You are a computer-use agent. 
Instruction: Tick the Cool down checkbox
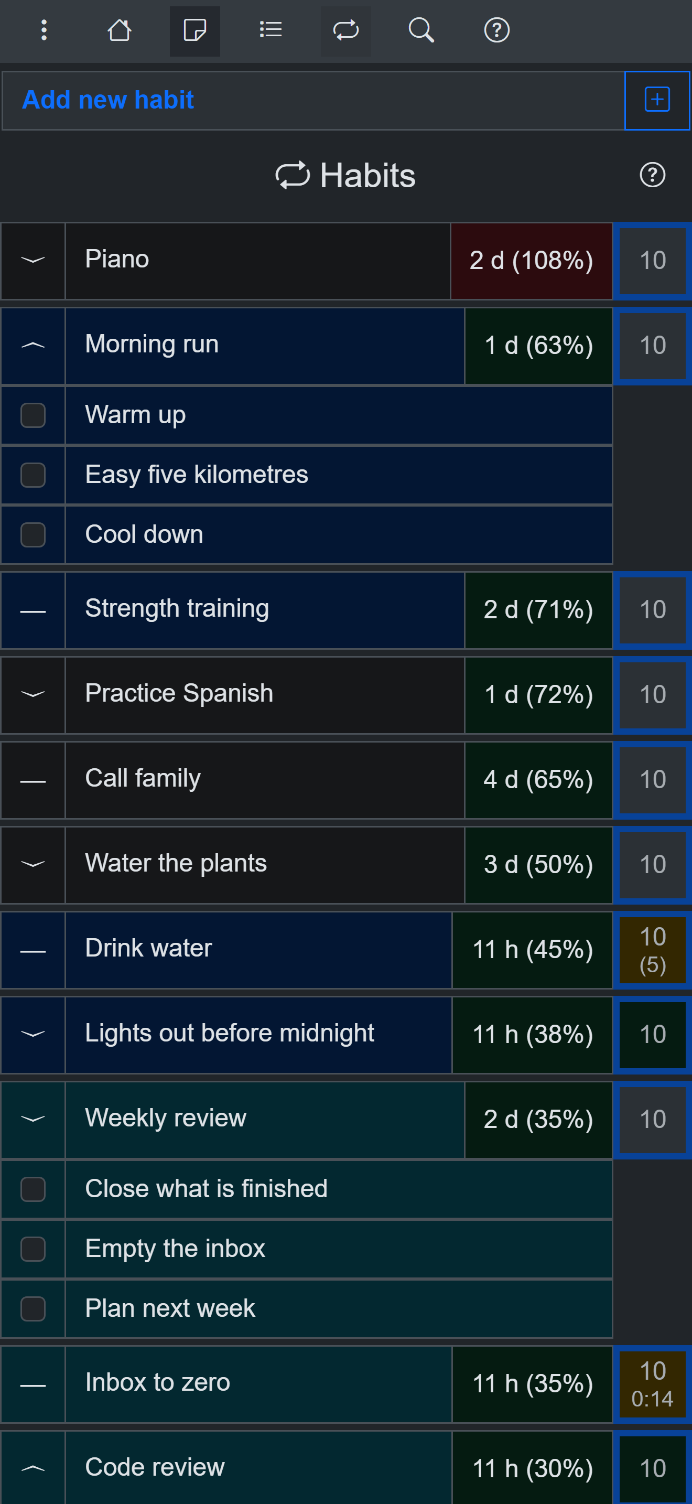click(33, 535)
